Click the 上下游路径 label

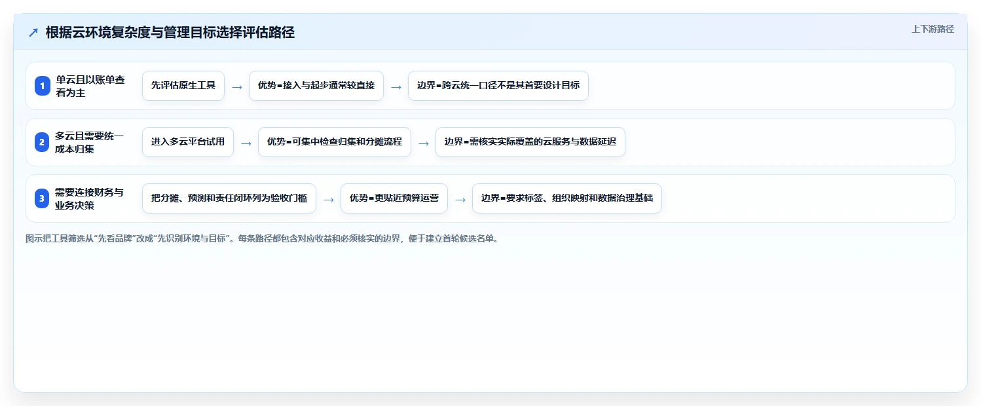933,29
